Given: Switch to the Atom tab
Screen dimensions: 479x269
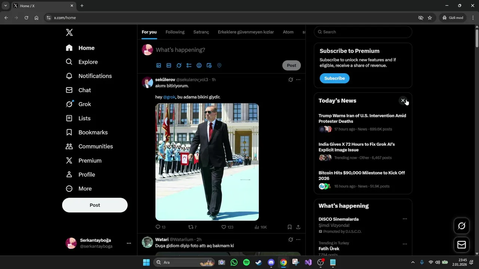Looking at the screenshot, I should click(288, 32).
